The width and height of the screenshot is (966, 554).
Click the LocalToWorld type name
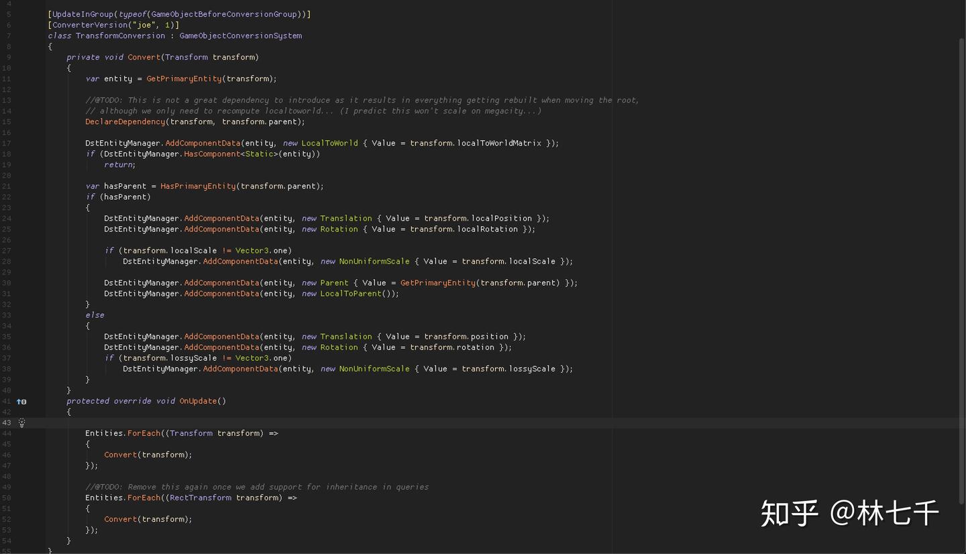329,143
